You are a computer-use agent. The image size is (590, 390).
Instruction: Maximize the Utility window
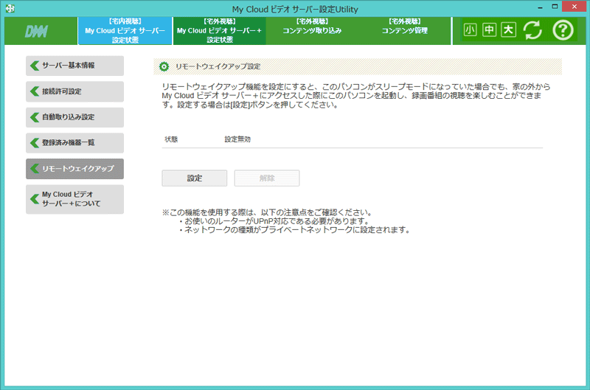coord(555,7)
